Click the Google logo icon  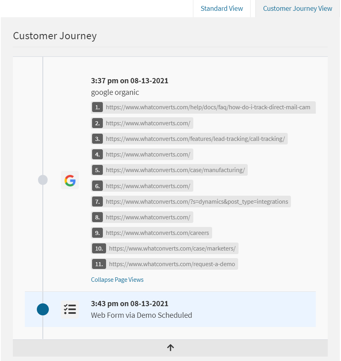coord(70,180)
